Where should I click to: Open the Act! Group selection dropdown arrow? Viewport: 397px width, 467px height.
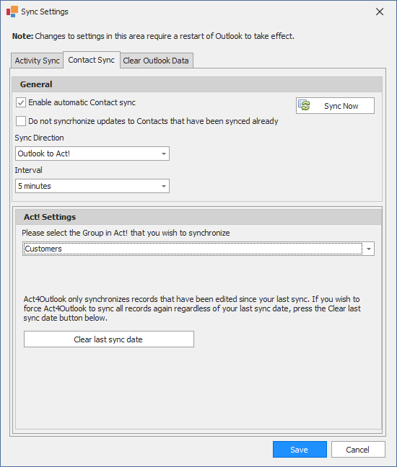369,249
